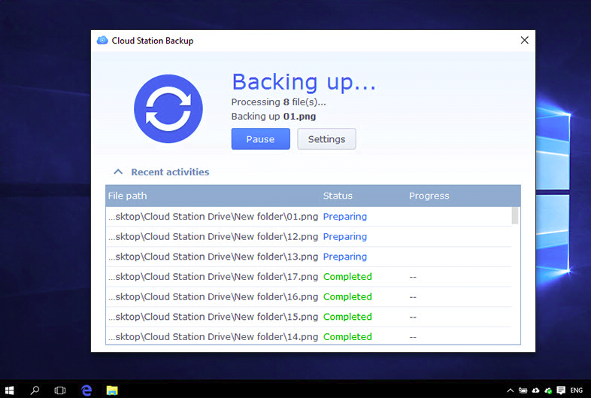Open backup Settings

[326, 139]
